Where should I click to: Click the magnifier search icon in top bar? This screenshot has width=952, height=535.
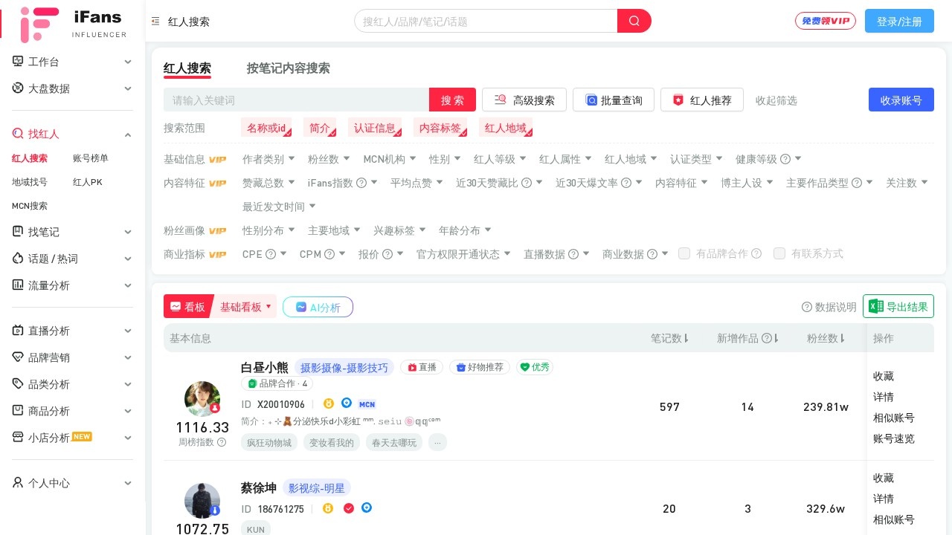[x=634, y=21]
